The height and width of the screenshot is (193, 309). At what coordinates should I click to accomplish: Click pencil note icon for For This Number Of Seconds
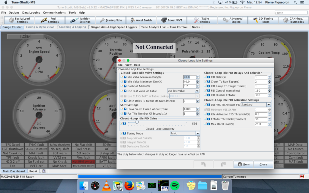point(122,114)
